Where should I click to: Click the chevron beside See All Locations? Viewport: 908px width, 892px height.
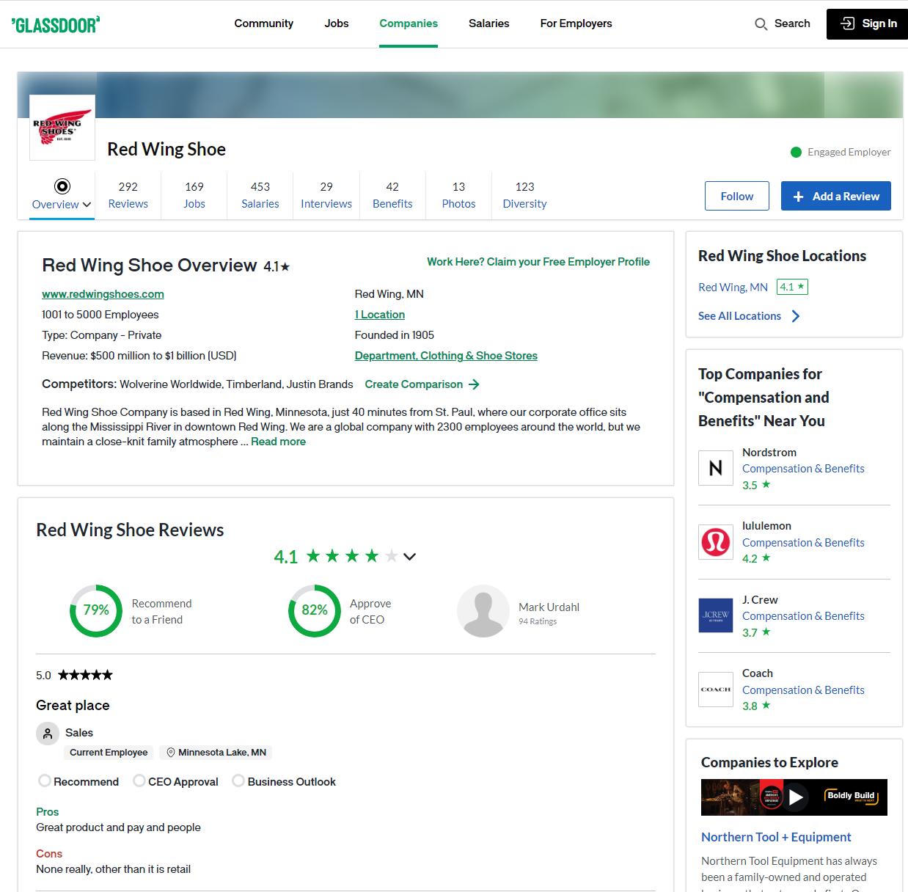tap(796, 316)
